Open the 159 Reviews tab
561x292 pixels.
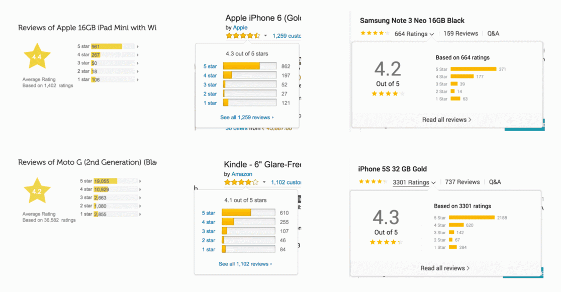point(461,33)
